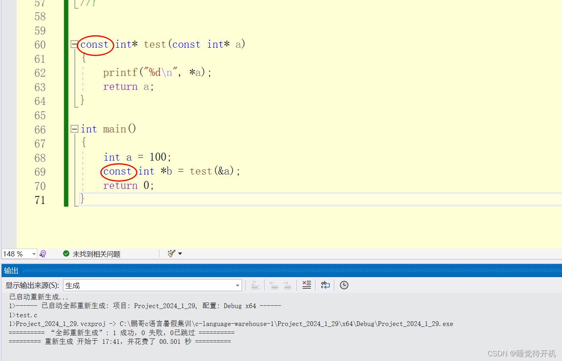Click 'return a;' on line 63
The width and height of the screenshot is (562, 361).
128,87
